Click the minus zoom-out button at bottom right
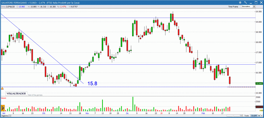 [x=262, y=116]
